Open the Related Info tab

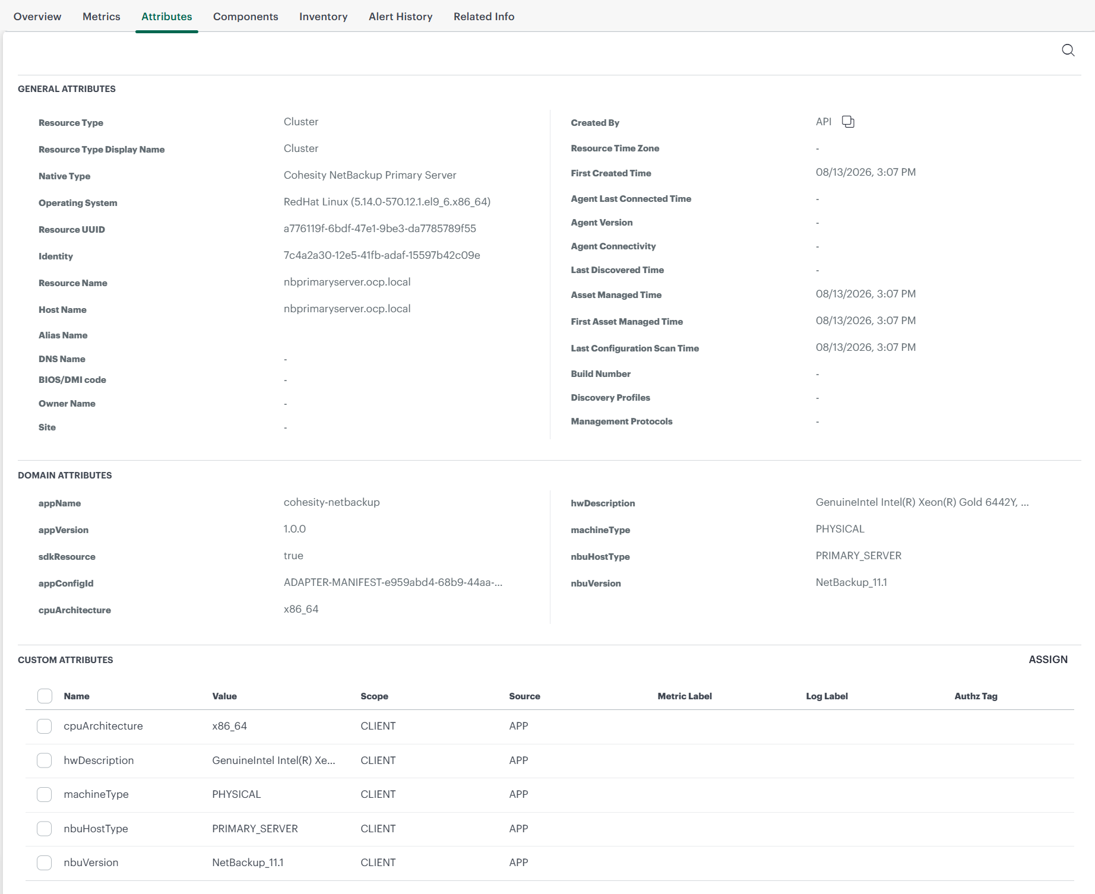484,17
